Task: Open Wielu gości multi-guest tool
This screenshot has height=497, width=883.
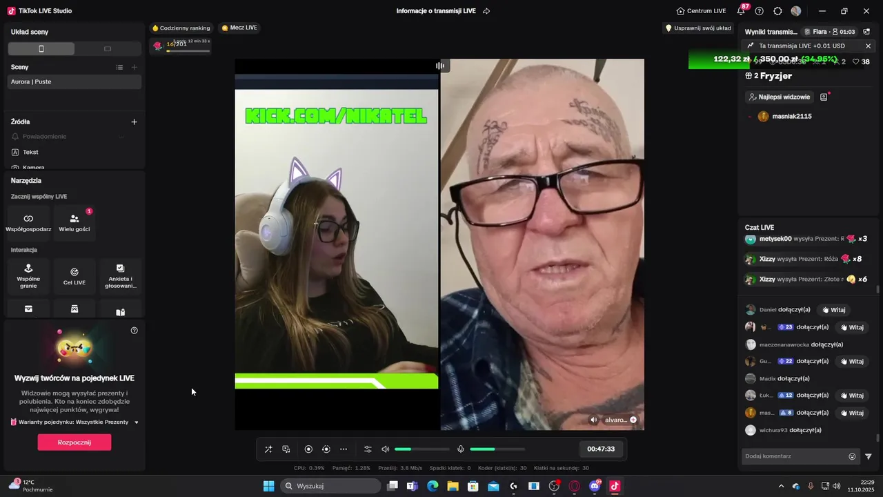Action: (x=75, y=223)
